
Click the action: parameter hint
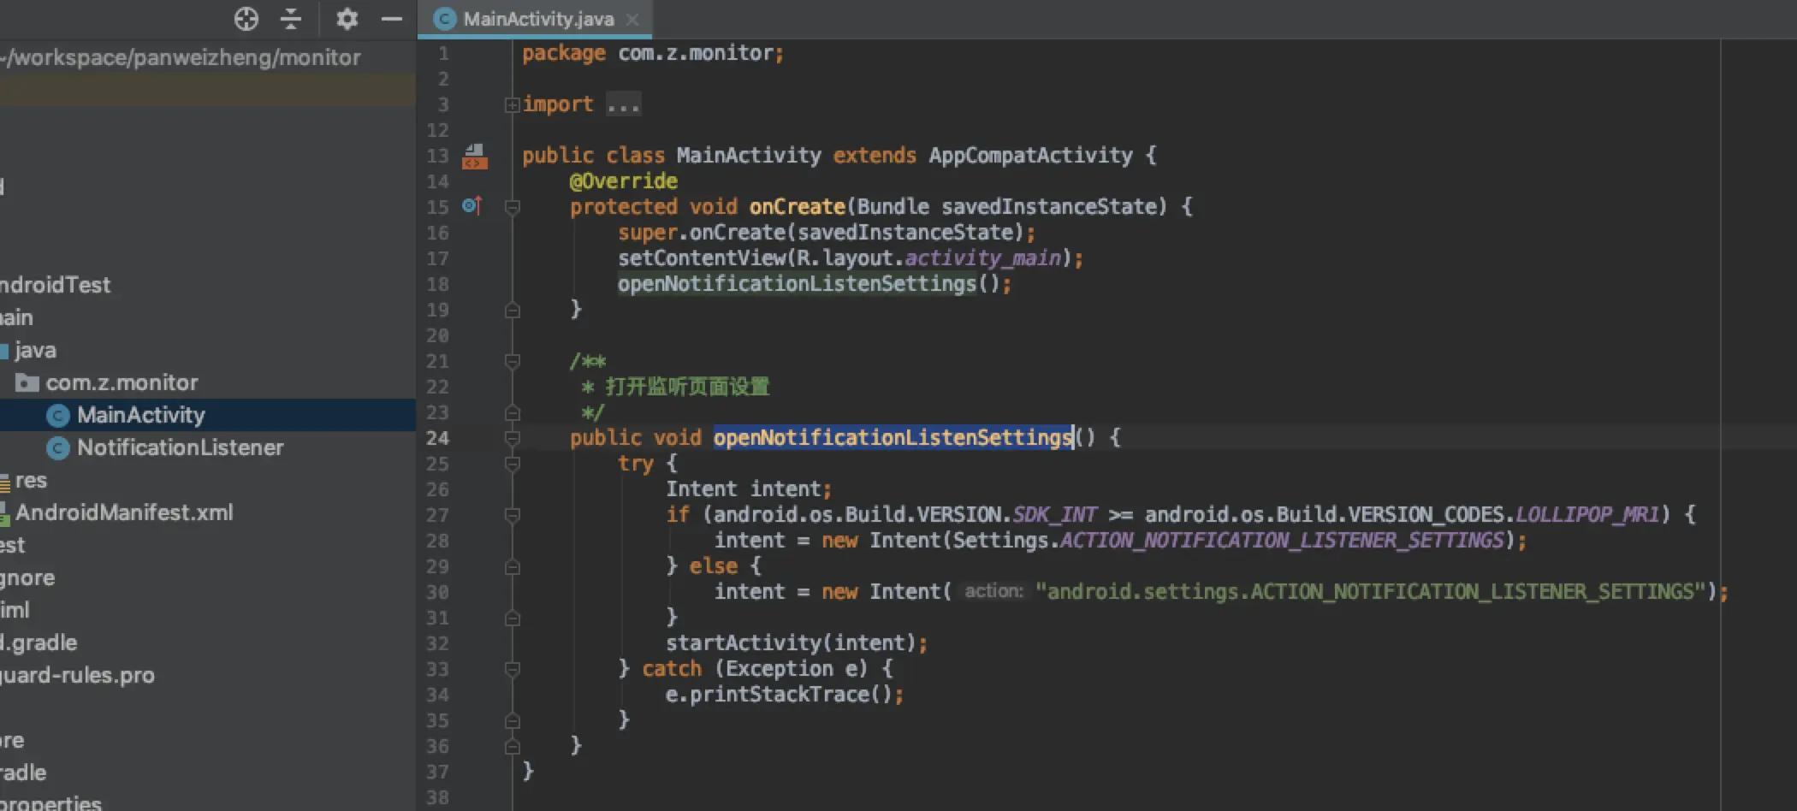(x=993, y=591)
